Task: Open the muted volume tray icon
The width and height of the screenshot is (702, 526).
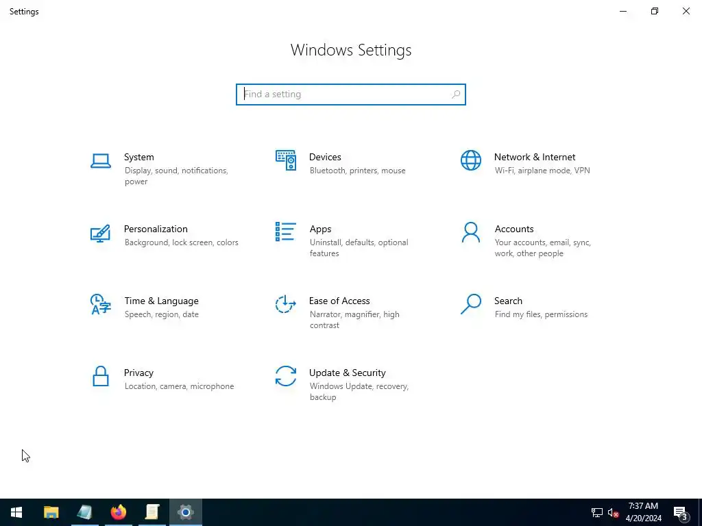Action: (613, 512)
